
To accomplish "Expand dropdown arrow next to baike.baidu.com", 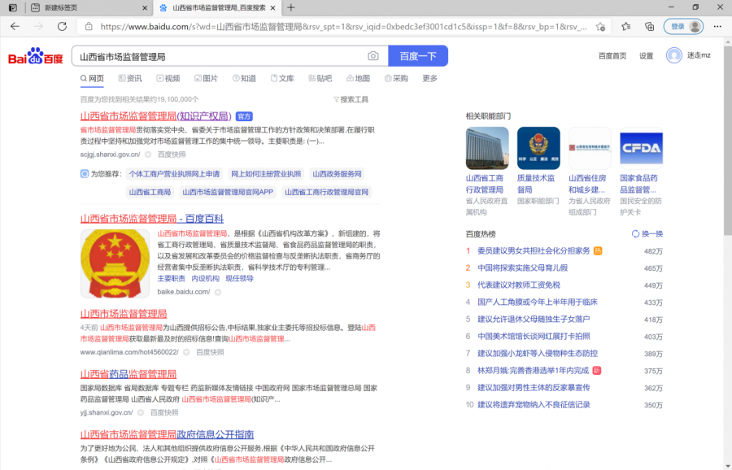I will (x=217, y=292).
